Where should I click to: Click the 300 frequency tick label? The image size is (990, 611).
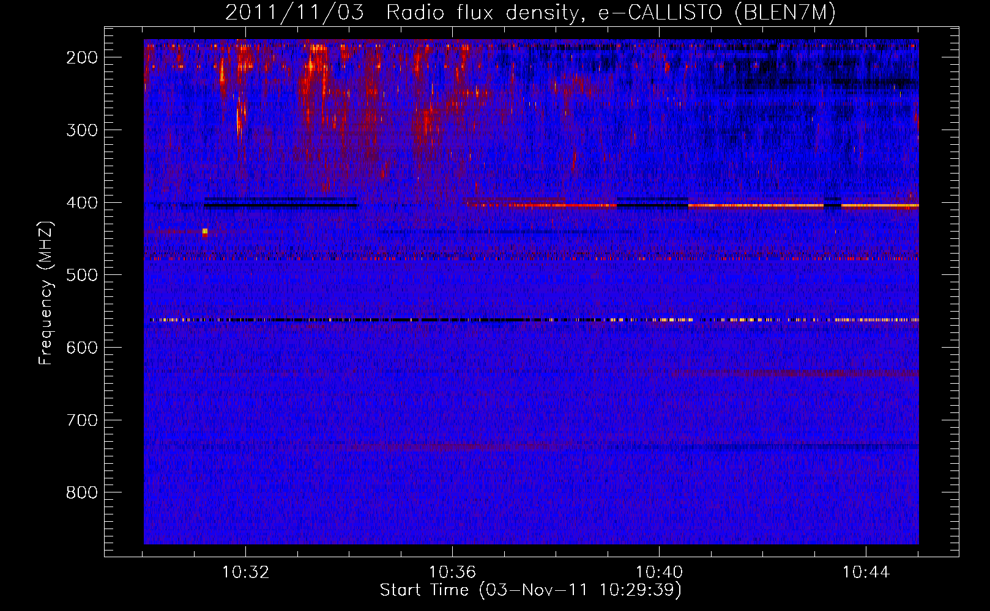(x=81, y=130)
